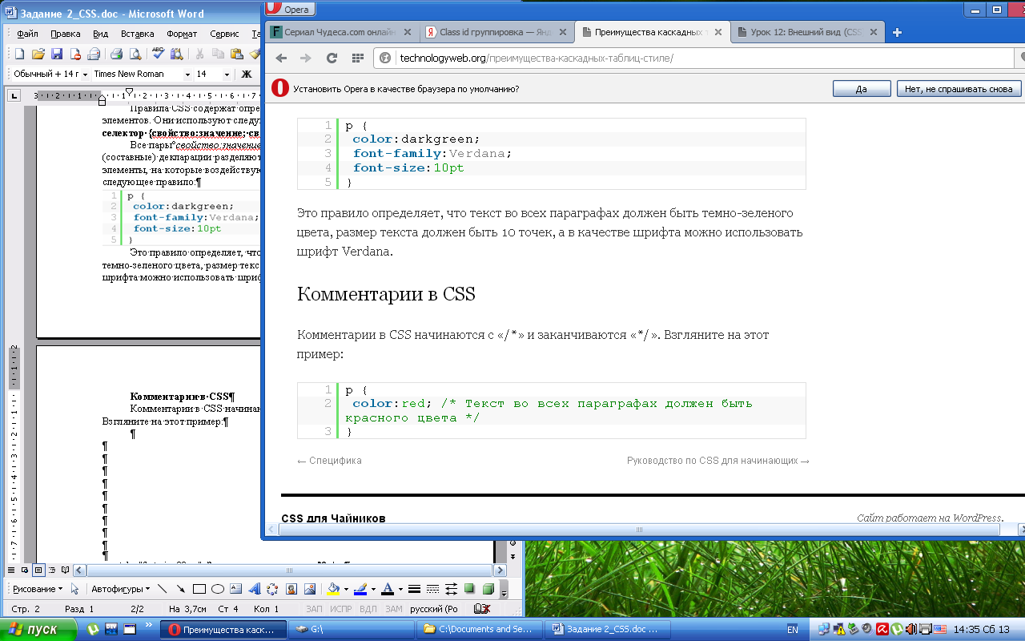Select the Line drawing tool
The height and width of the screenshot is (641, 1025).
click(163, 589)
